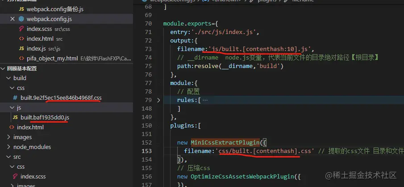This screenshot has width=404, height=187.
Task: Click line number 70 in the gutter
Action: click(147, 24)
